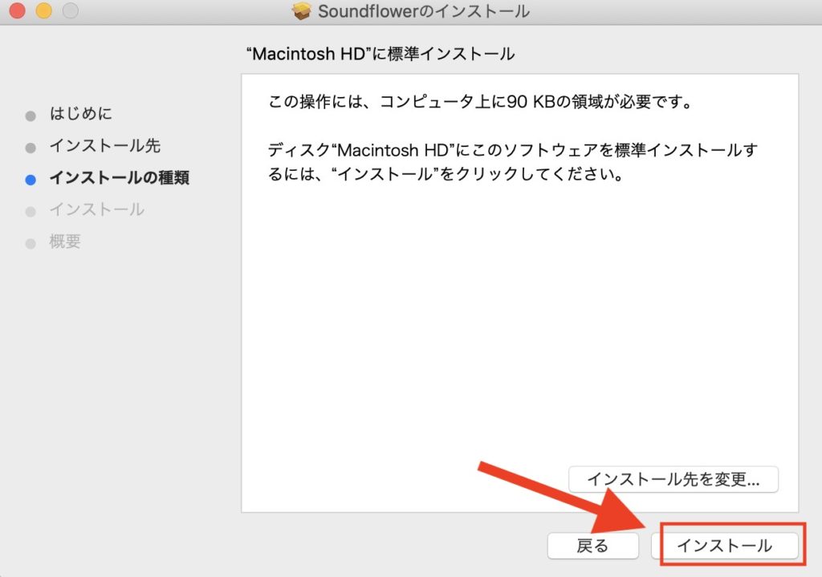Select the bold インストールの種類 step

coord(119,178)
